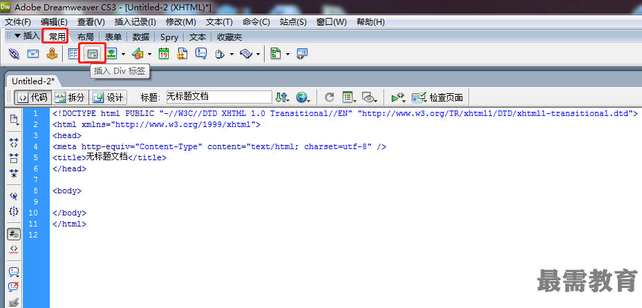Open the 文件(F) menu
Viewport: 642px width, 308px height.
point(17,22)
